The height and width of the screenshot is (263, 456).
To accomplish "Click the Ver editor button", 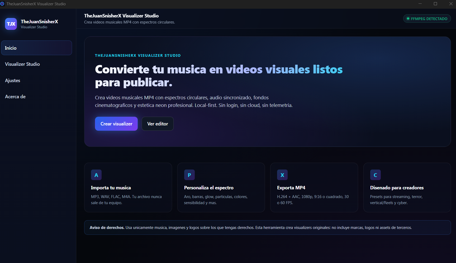I will [158, 124].
